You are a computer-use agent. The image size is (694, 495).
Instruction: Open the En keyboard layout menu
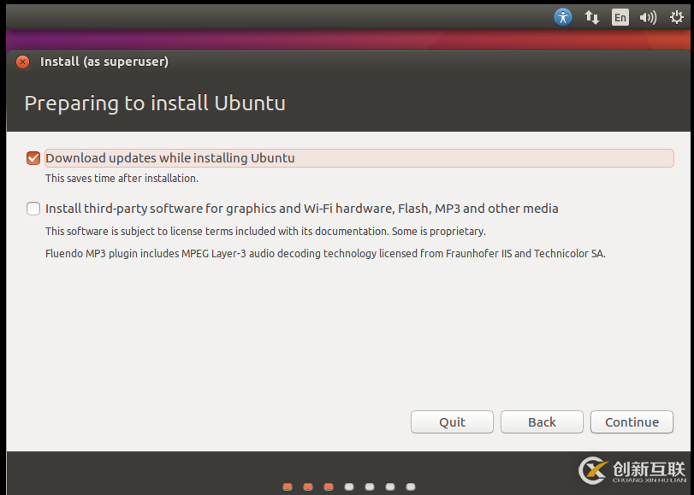coord(620,16)
